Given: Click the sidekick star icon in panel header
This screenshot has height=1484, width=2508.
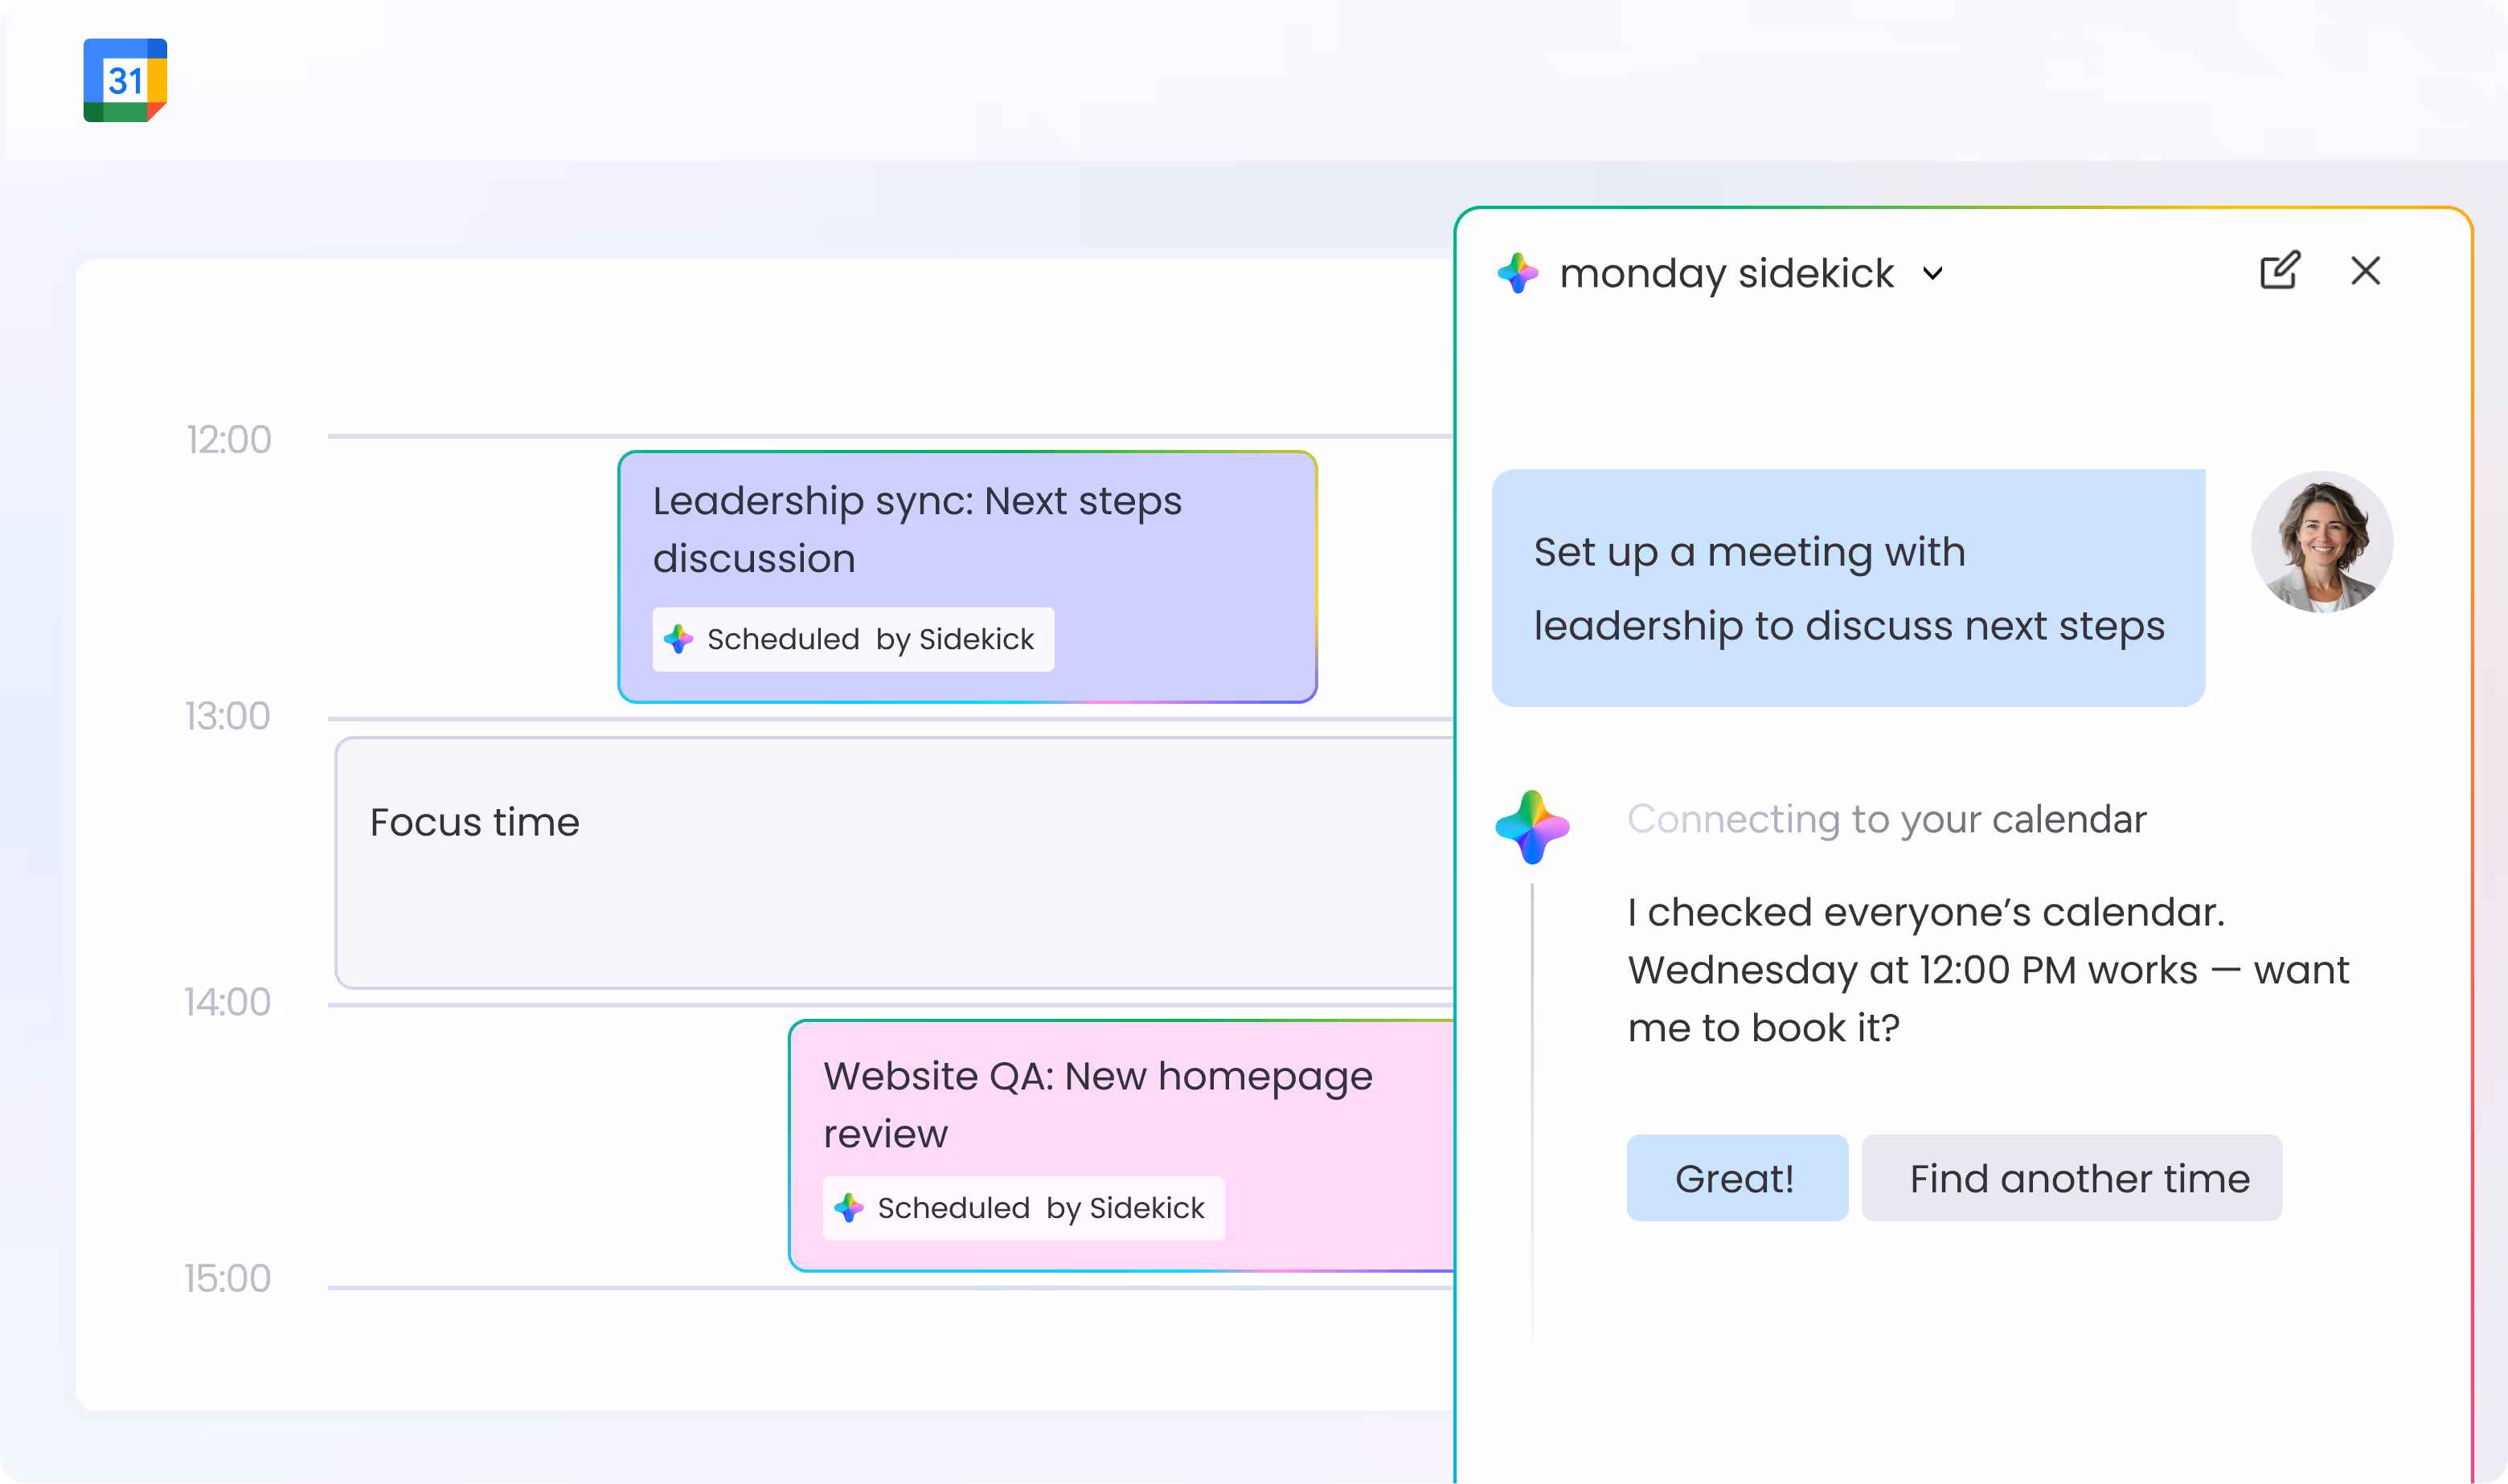Looking at the screenshot, I should pyautogui.click(x=1518, y=273).
